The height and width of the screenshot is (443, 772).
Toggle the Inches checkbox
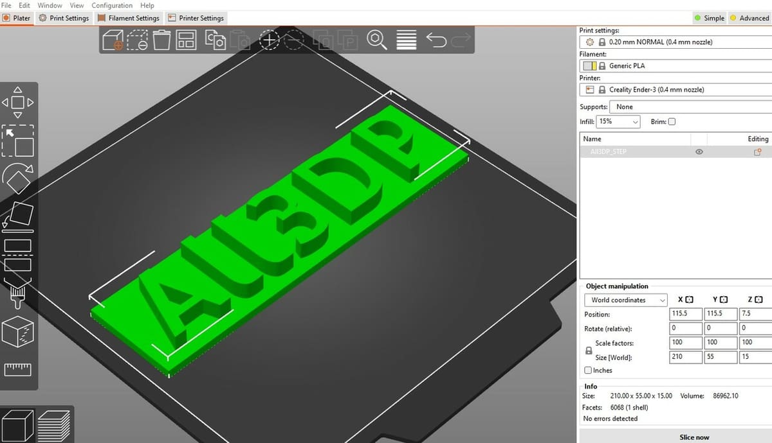(588, 370)
